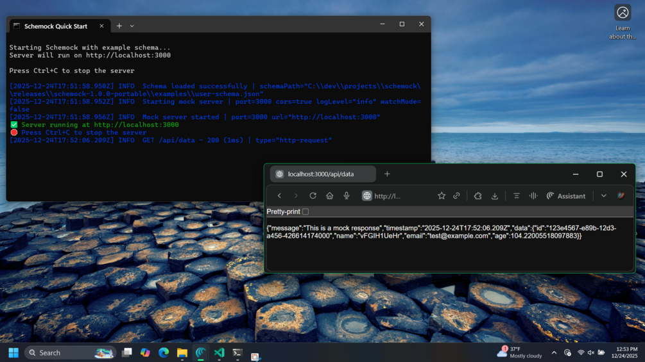Image resolution: width=645 pixels, height=362 pixels.
Task: Go forward in the browser
Action: pyautogui.click(x=296, y=196)
